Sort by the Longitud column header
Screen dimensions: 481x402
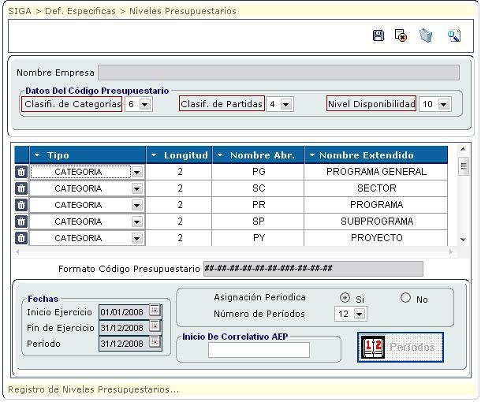pos(180,155)
